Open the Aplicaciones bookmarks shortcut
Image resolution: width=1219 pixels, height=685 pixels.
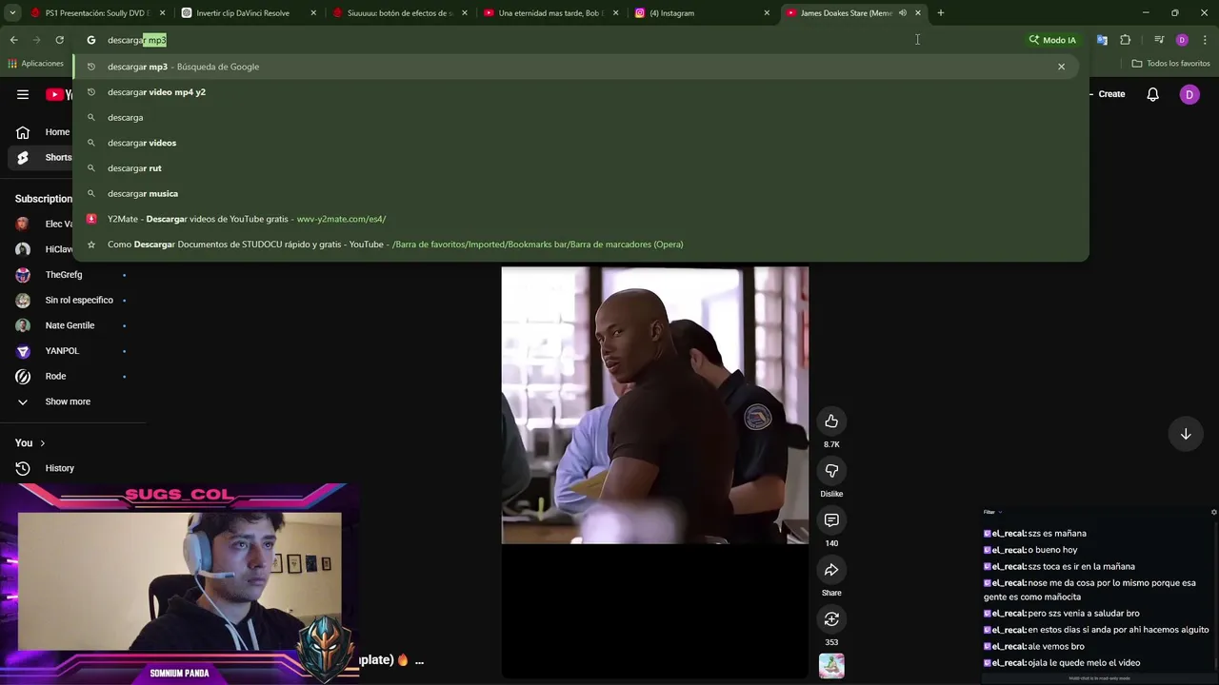35,64
